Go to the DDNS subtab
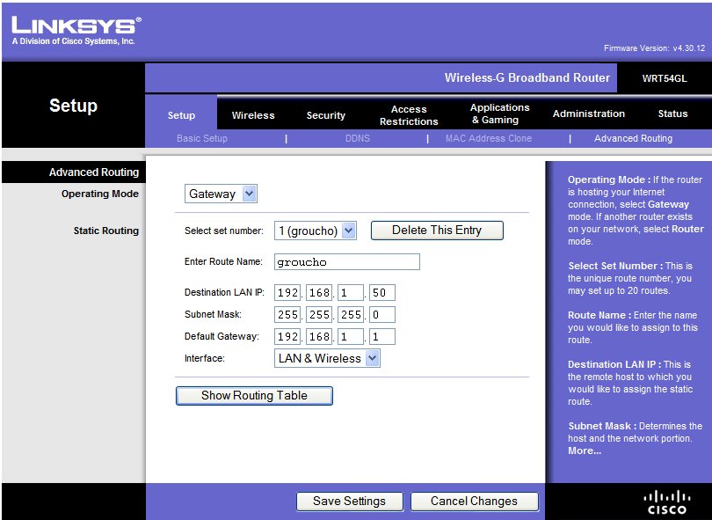This screenshot has width=712, height=520. pyautogui.click(x=357, y=138)
